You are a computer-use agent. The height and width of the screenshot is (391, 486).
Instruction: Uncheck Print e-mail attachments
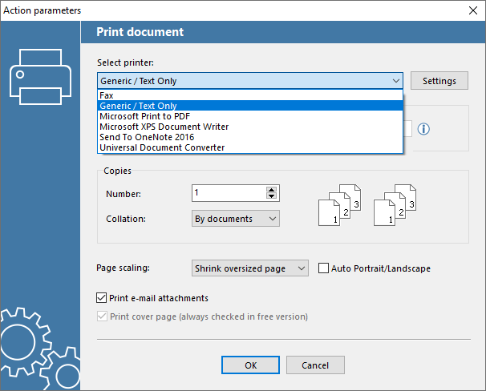(102, 298)
